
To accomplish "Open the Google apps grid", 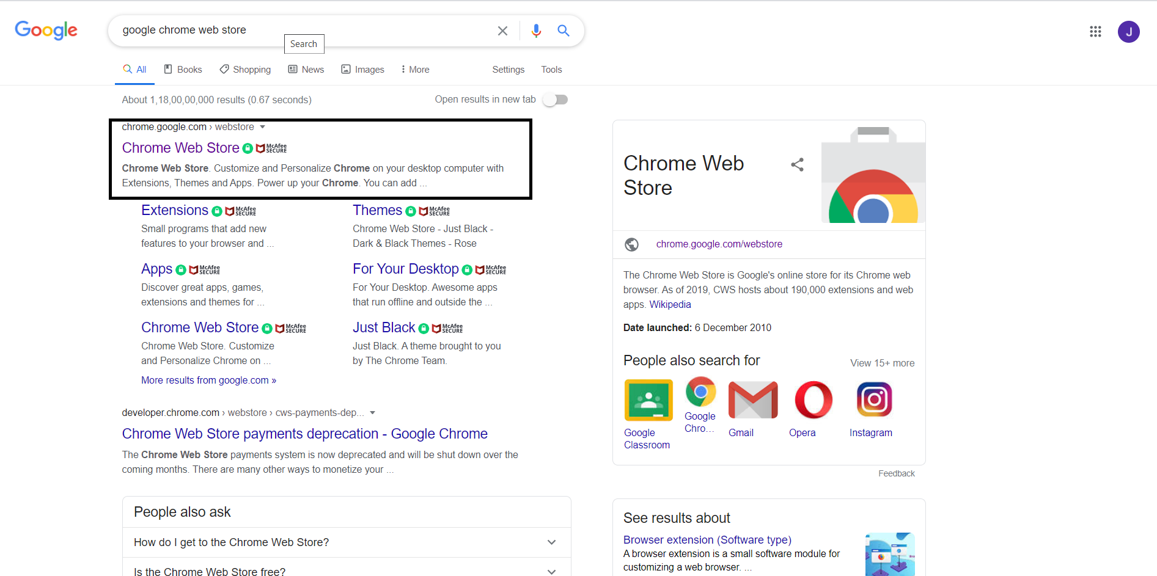I will [x=1095, y=31].
